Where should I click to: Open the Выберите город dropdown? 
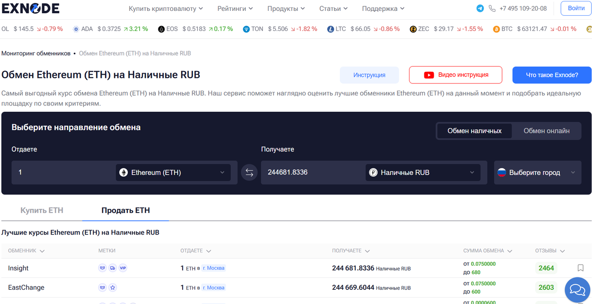539,172
